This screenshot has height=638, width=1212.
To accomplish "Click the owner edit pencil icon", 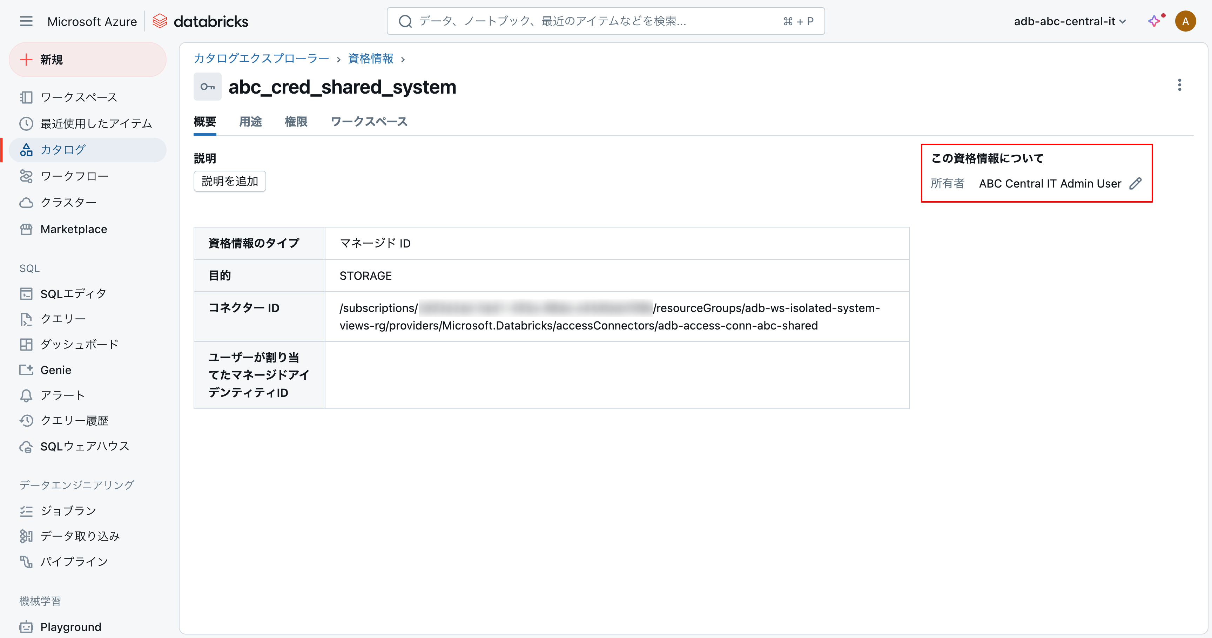I will click(x=1135, y=183).
